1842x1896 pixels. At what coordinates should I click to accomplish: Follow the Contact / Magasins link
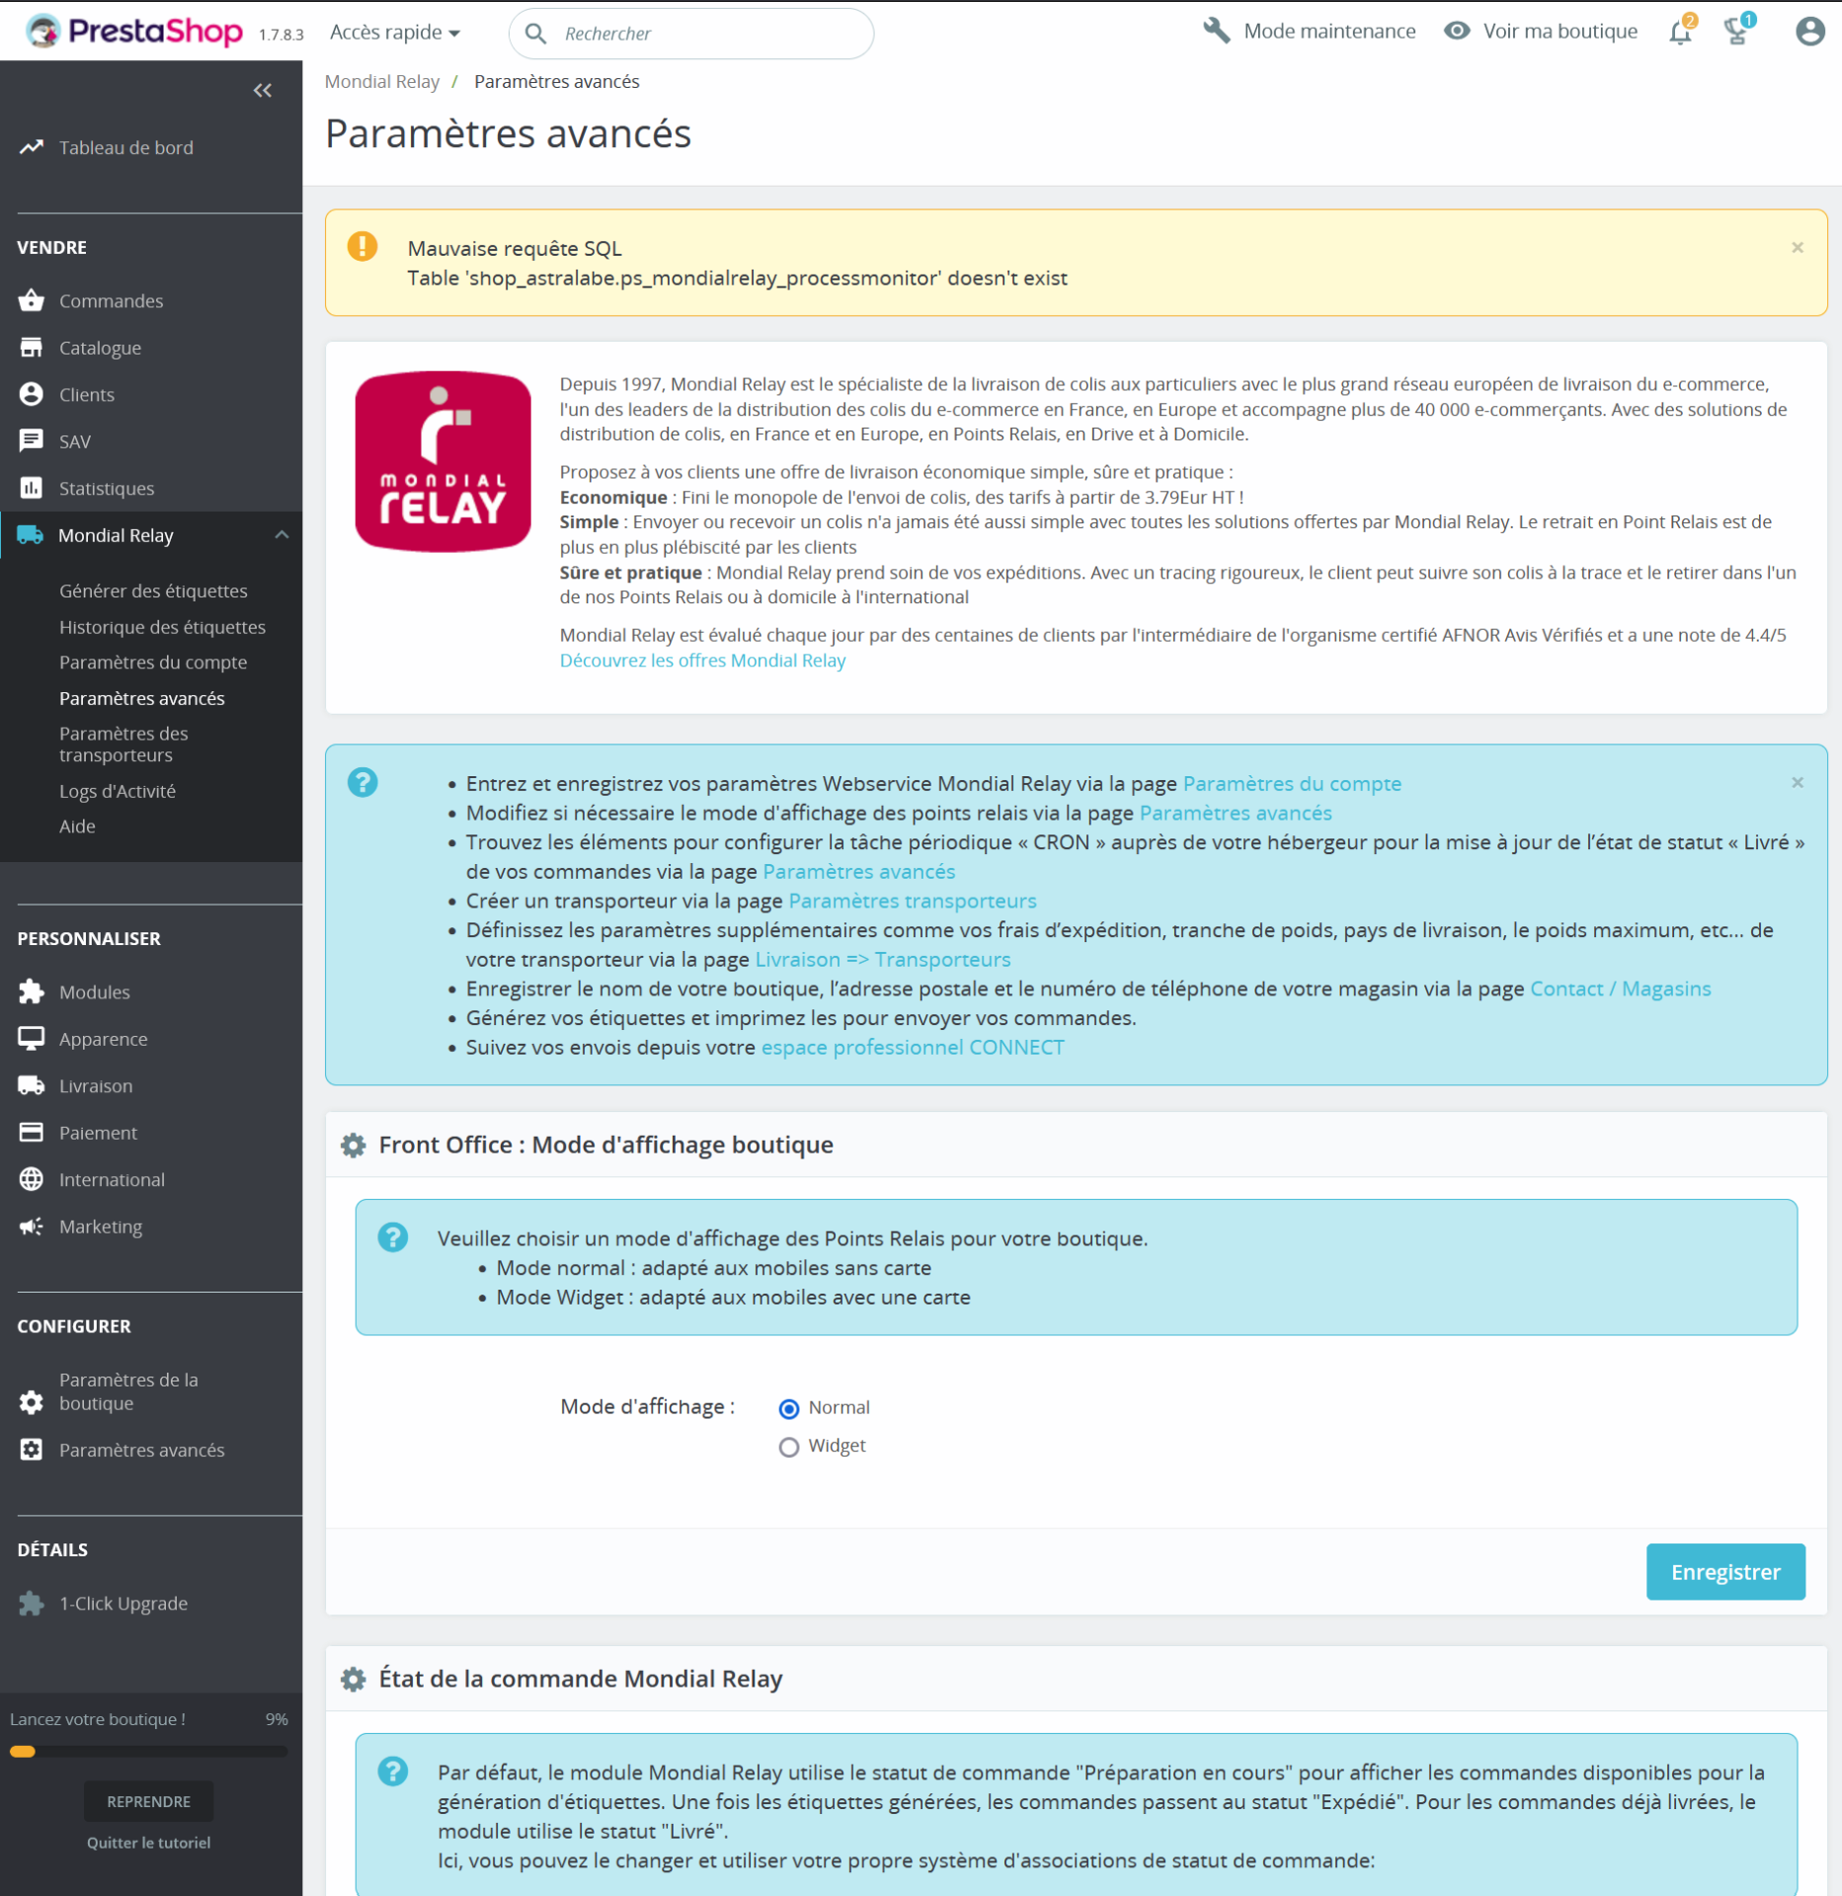[x=1620, y=988]
